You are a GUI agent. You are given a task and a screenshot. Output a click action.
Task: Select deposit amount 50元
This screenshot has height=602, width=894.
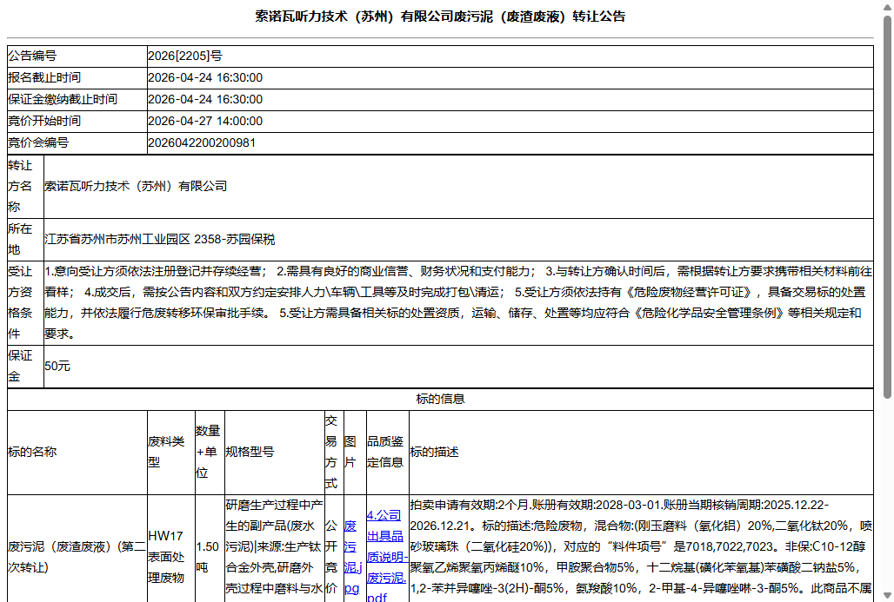[x=57, y=367]
